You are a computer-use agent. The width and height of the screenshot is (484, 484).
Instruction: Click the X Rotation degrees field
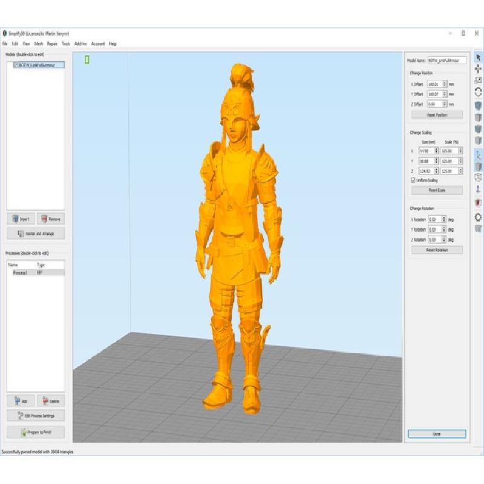click(x=435, y=220)
